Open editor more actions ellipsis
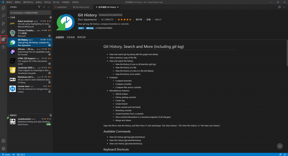This screenshot has height=156, width=288. click(284, 7)
